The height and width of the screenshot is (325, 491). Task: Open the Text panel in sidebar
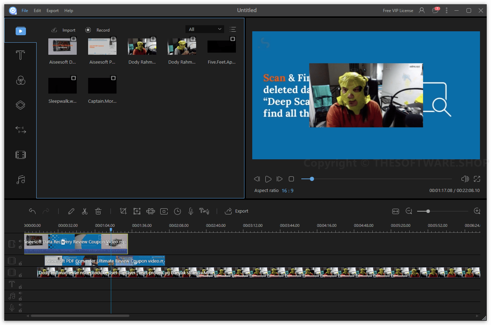point(21,55)
